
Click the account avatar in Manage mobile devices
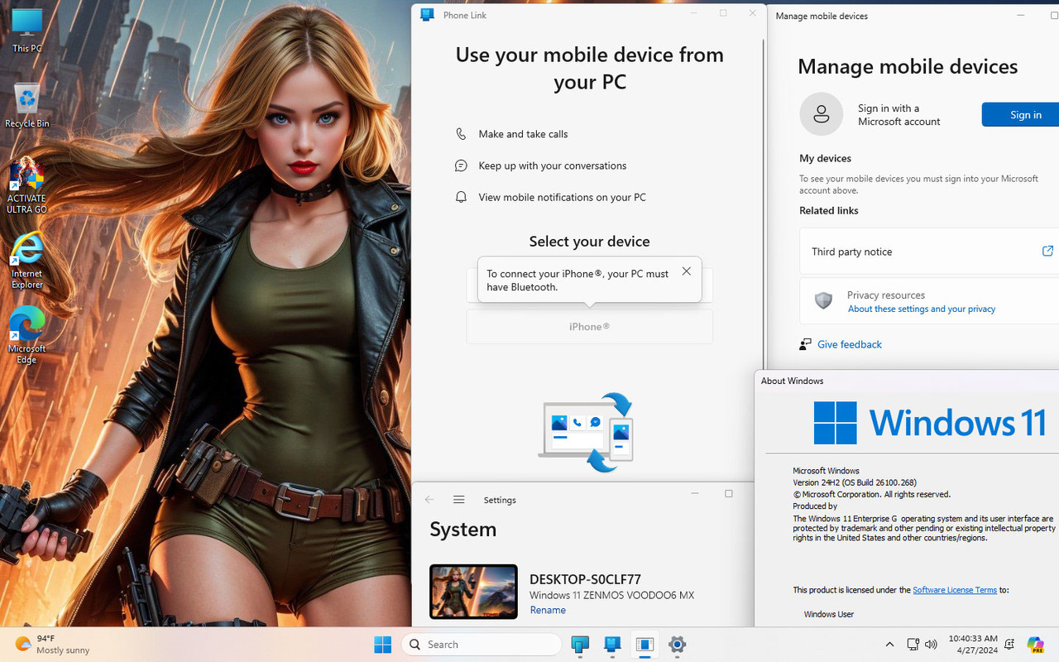(x=821, y=114)
